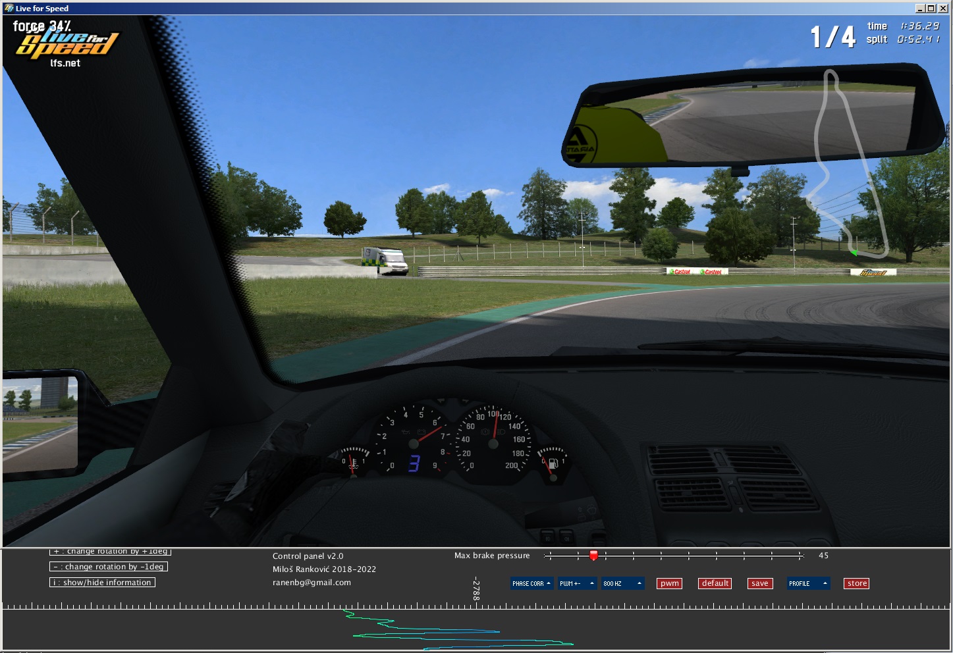The image size is (953, 653).
Task: Expand the 800 HZ frequency dropdown
Action: click(x=622, y=583)
